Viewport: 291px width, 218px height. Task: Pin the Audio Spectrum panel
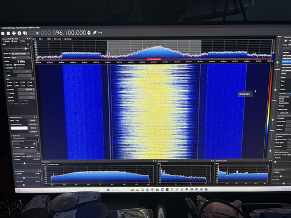pos(211,161)
